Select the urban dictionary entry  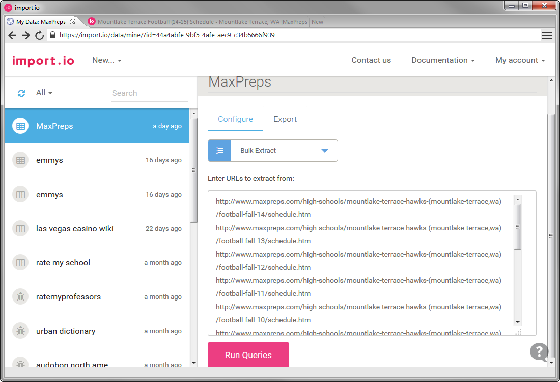coord(97,331)
